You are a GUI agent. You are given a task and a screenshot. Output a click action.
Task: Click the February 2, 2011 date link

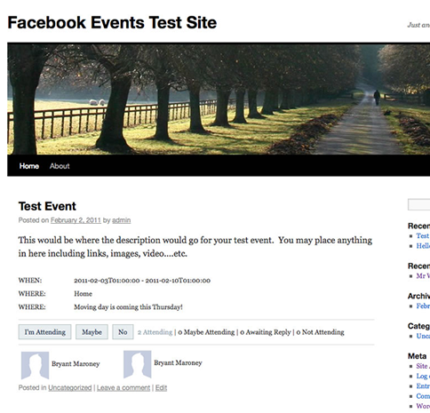[76, 220]
